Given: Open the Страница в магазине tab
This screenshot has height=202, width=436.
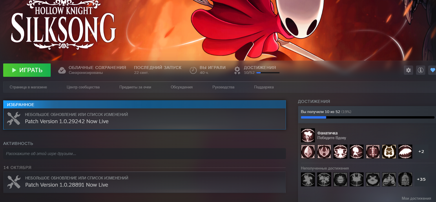Looking at the screenshot, I should (28, 87).
